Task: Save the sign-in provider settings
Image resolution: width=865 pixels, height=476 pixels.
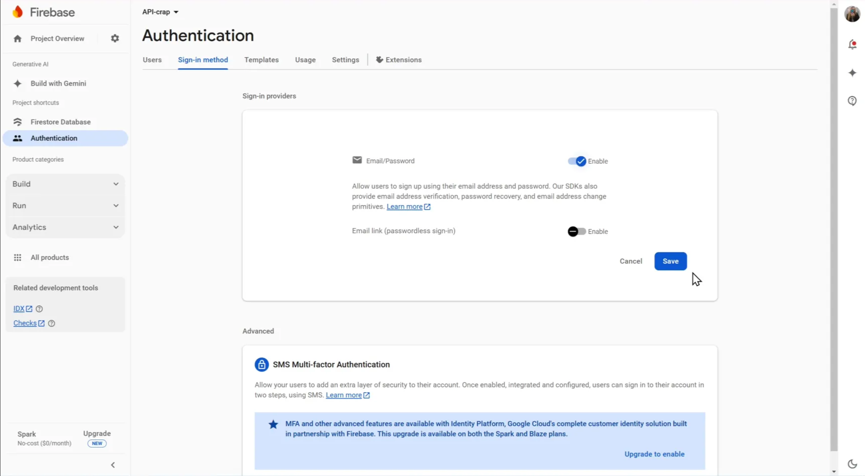Action: coord(671,261)
